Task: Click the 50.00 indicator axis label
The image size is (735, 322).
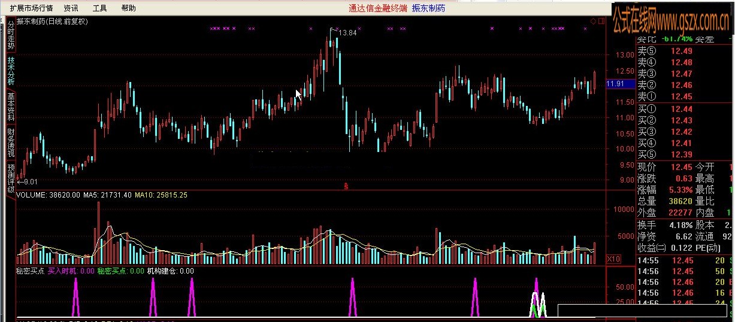Action: (x=624, y=287)
